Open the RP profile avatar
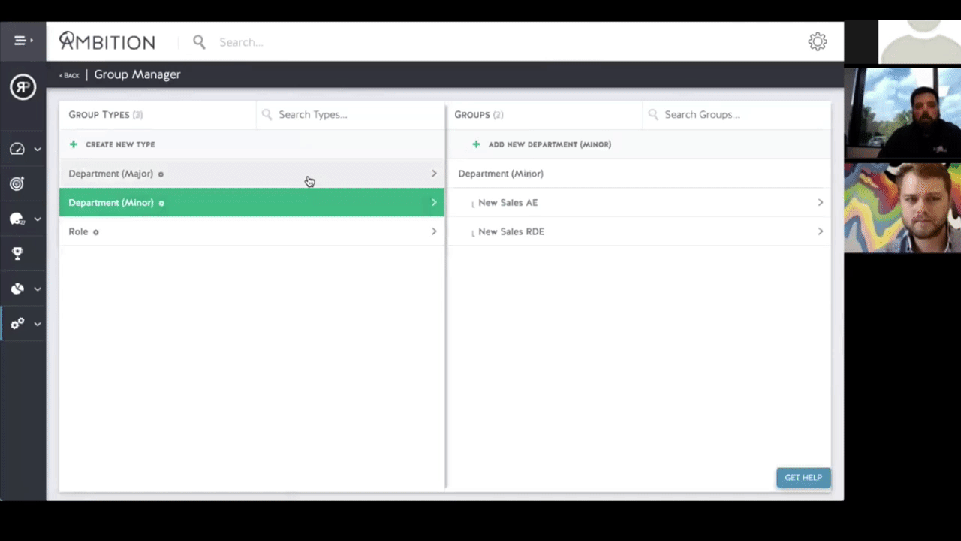961x541 pixels. [x=23, y=87]
